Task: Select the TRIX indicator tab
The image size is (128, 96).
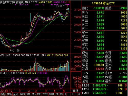Action: coord(45,94)
